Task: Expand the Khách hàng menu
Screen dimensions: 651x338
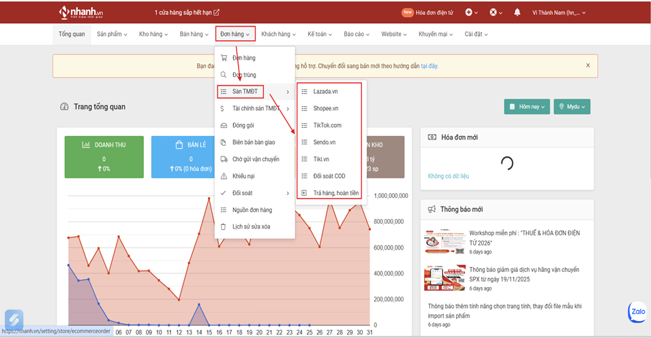Action: (279, 34)
